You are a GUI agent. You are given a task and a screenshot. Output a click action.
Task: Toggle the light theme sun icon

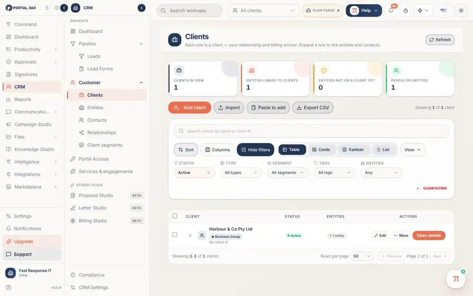coord(461,10)
